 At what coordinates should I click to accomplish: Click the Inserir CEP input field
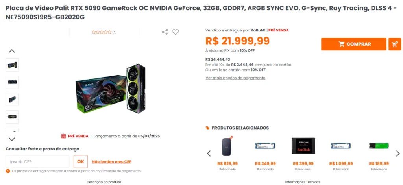tap(37, 161)
